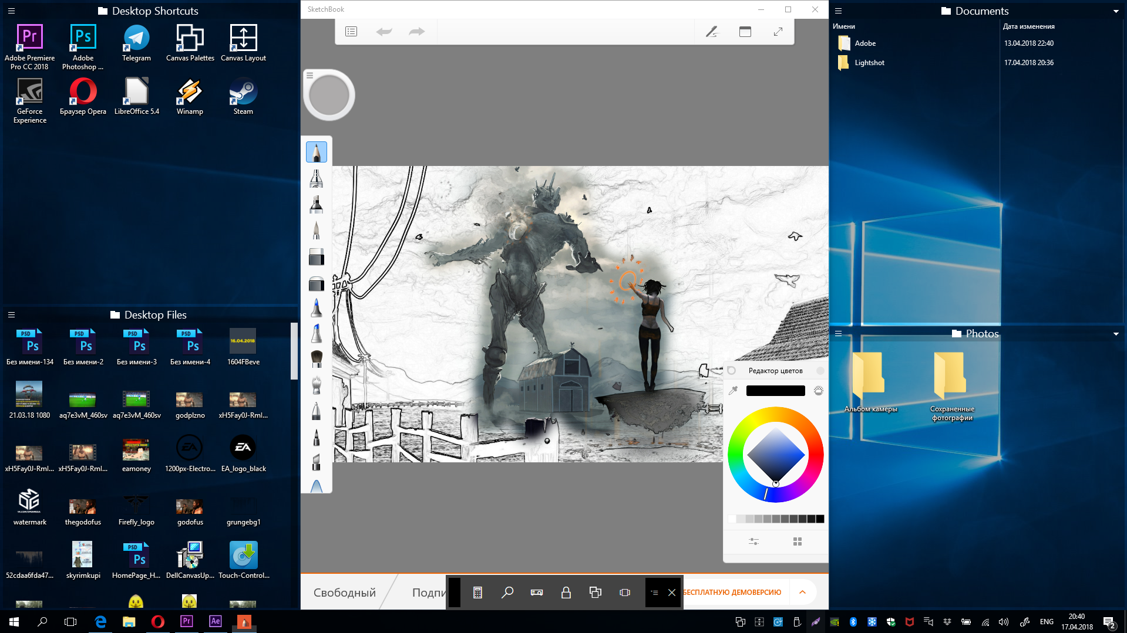Select the Подпи… tab at bottom
The width and height of the screenshot is (1127, 633).
tap(429, 593)
